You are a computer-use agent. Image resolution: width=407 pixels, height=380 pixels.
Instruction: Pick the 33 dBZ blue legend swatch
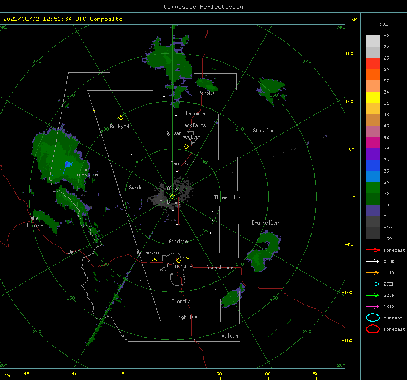point(373,176)
